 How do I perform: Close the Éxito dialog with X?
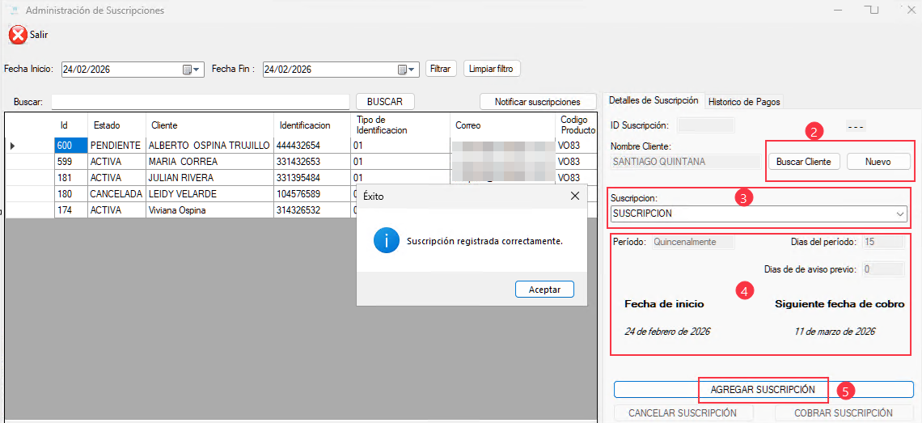pyautogui.click(x=574, y=196)
